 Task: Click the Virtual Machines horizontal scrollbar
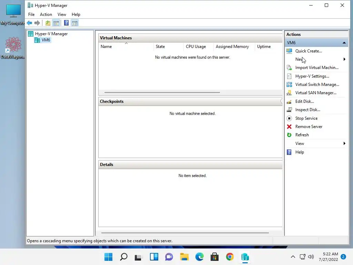tap(162, 92)
